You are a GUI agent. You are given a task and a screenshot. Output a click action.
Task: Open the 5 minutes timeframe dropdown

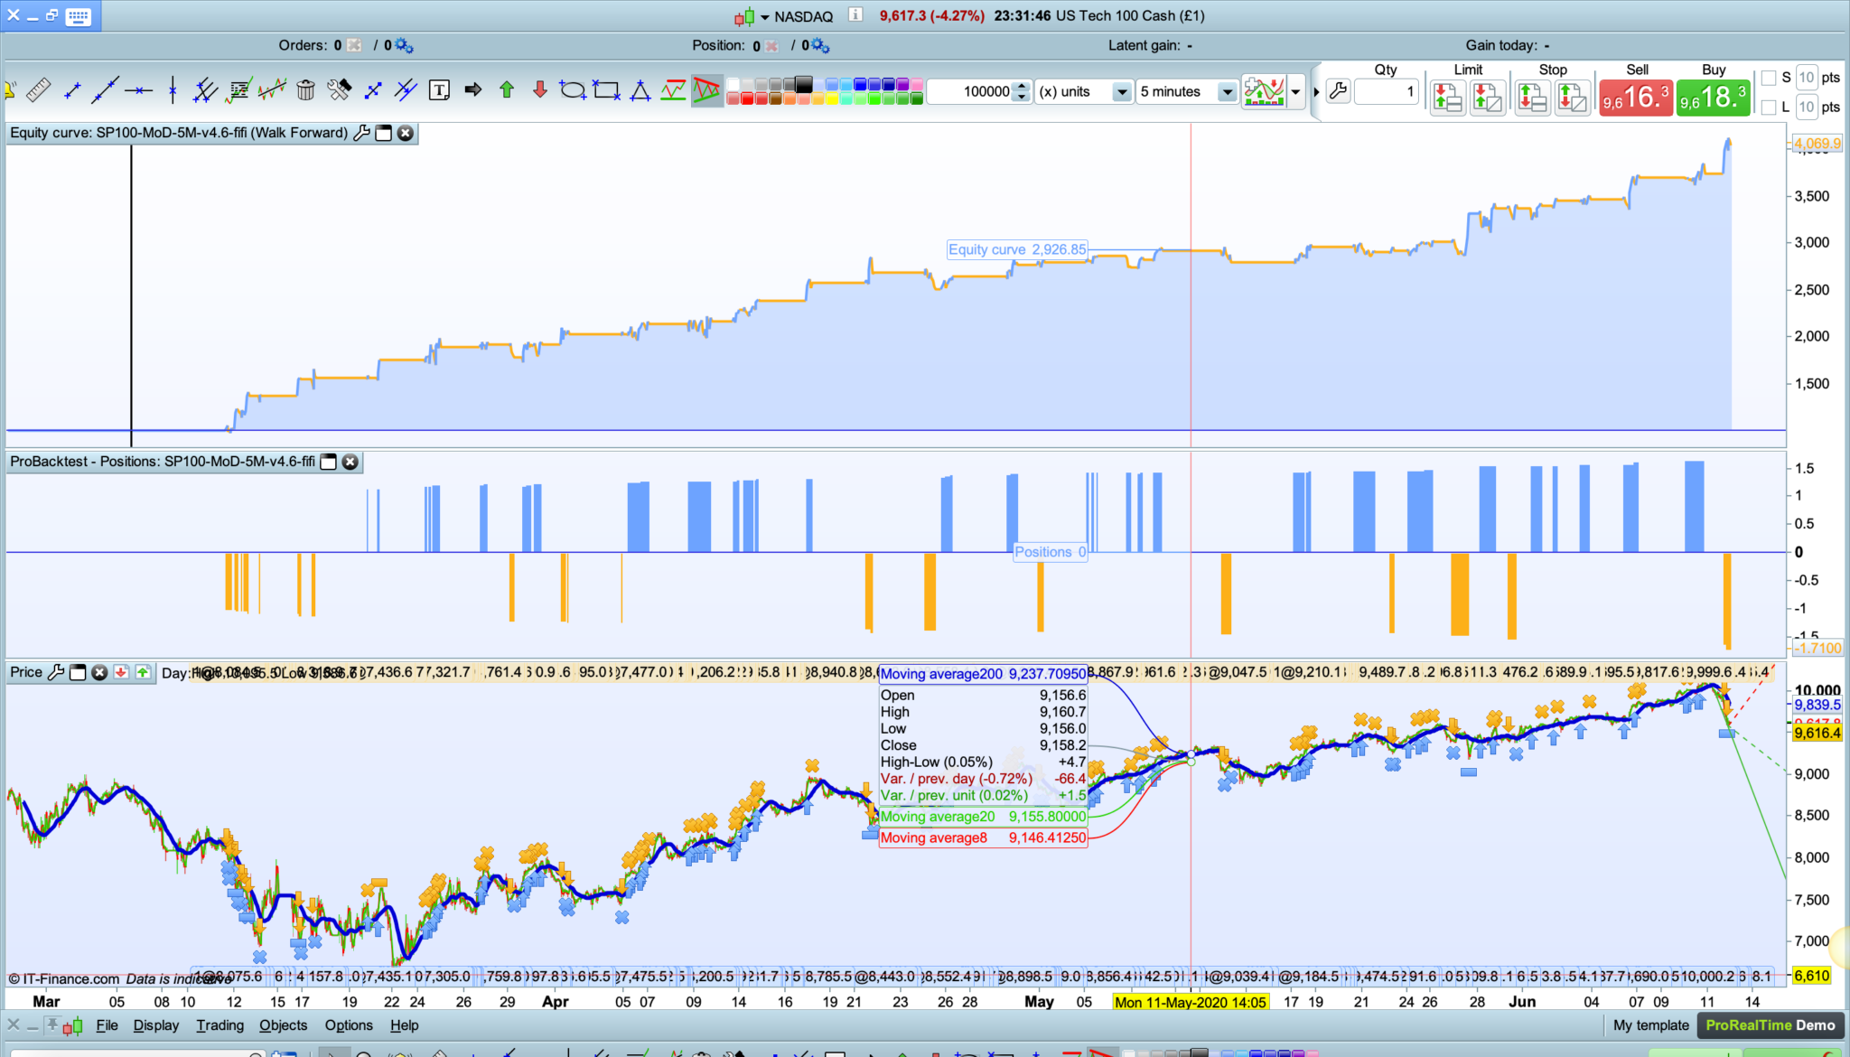click(x=1226, y=91)
